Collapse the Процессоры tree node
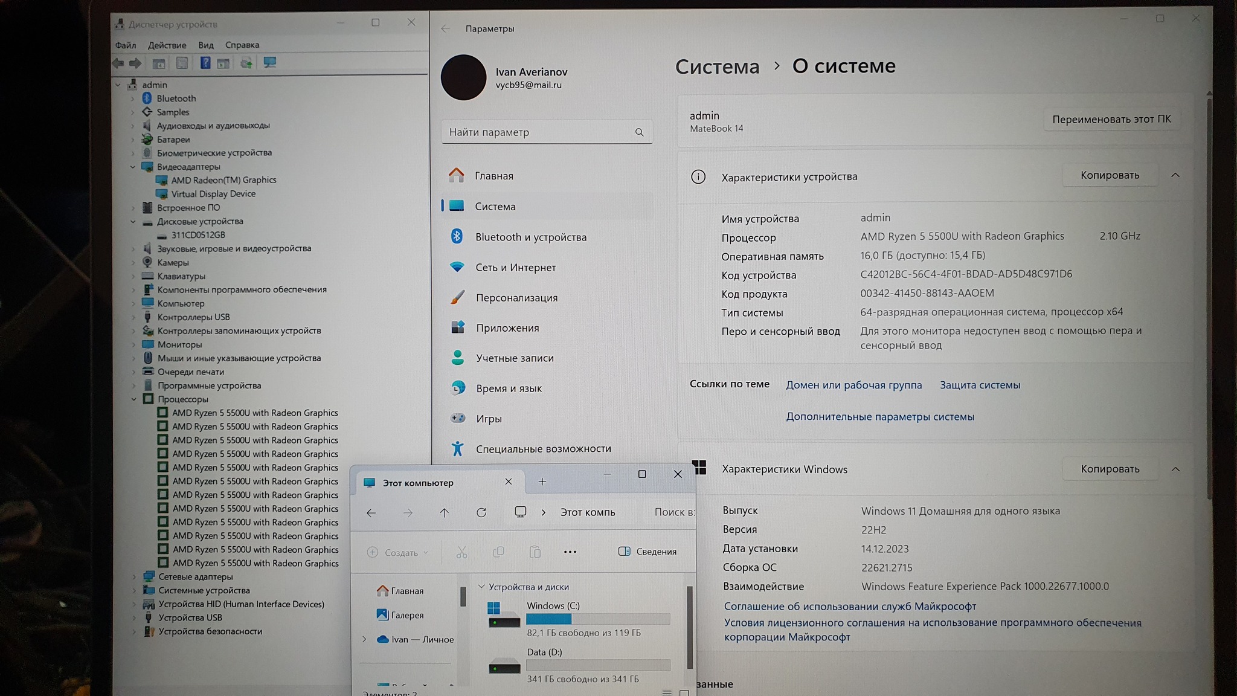 point(133,399)
